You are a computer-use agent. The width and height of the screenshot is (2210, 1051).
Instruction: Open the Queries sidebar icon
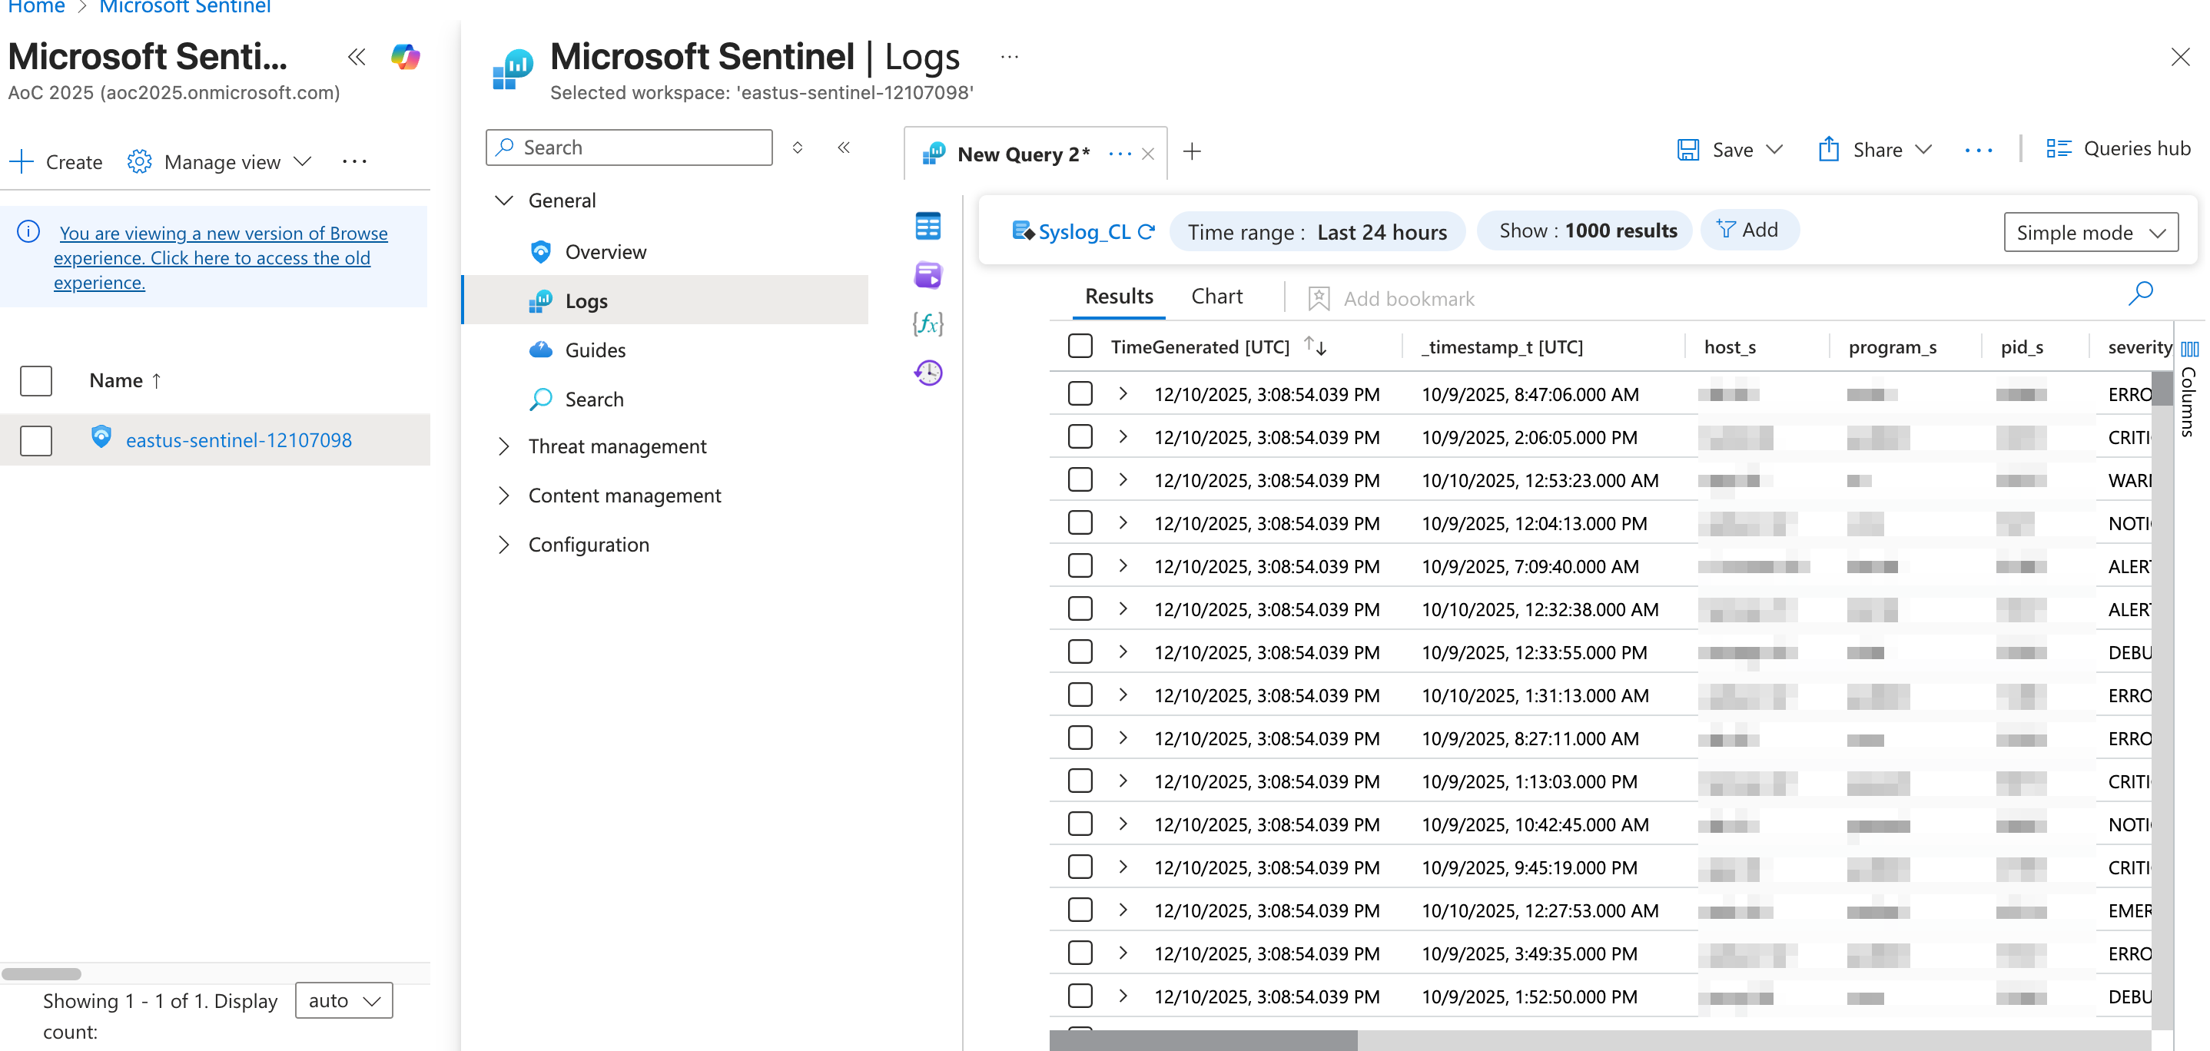[927, 275]
